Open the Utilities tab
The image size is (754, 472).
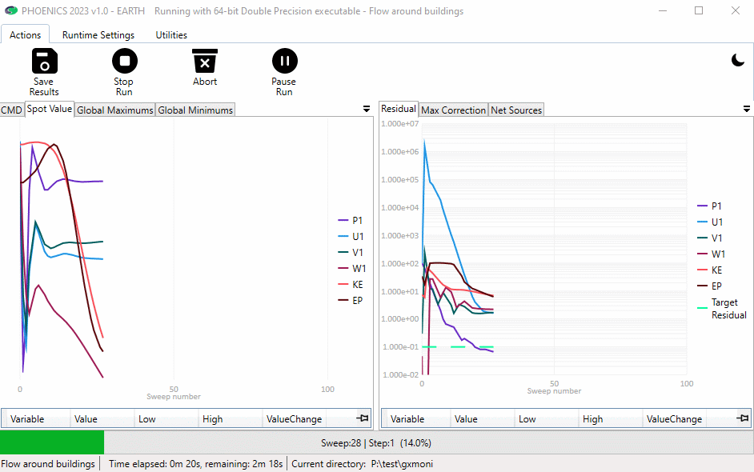[171, 35]
